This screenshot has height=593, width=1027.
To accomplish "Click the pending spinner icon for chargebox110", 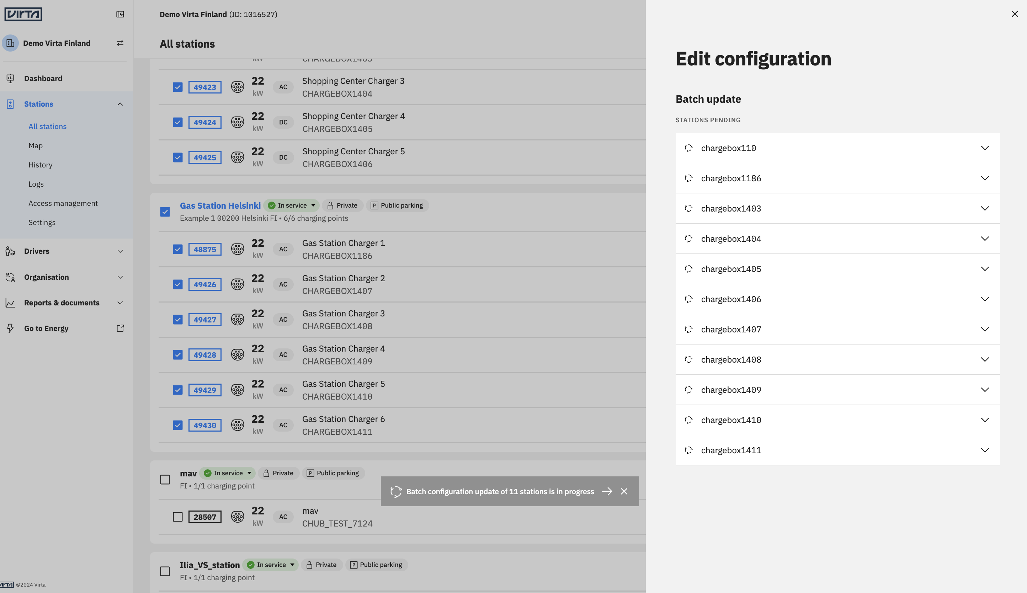I will point(688,148).
